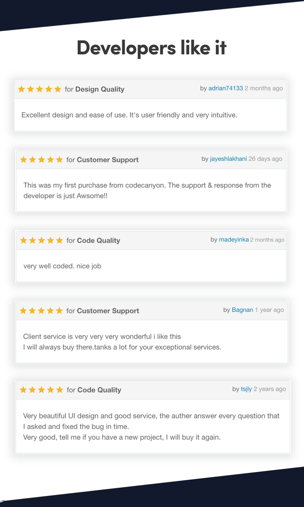Open Bagnan's user profile
Viewport: 304px width, 507px height.
[242, 310]
